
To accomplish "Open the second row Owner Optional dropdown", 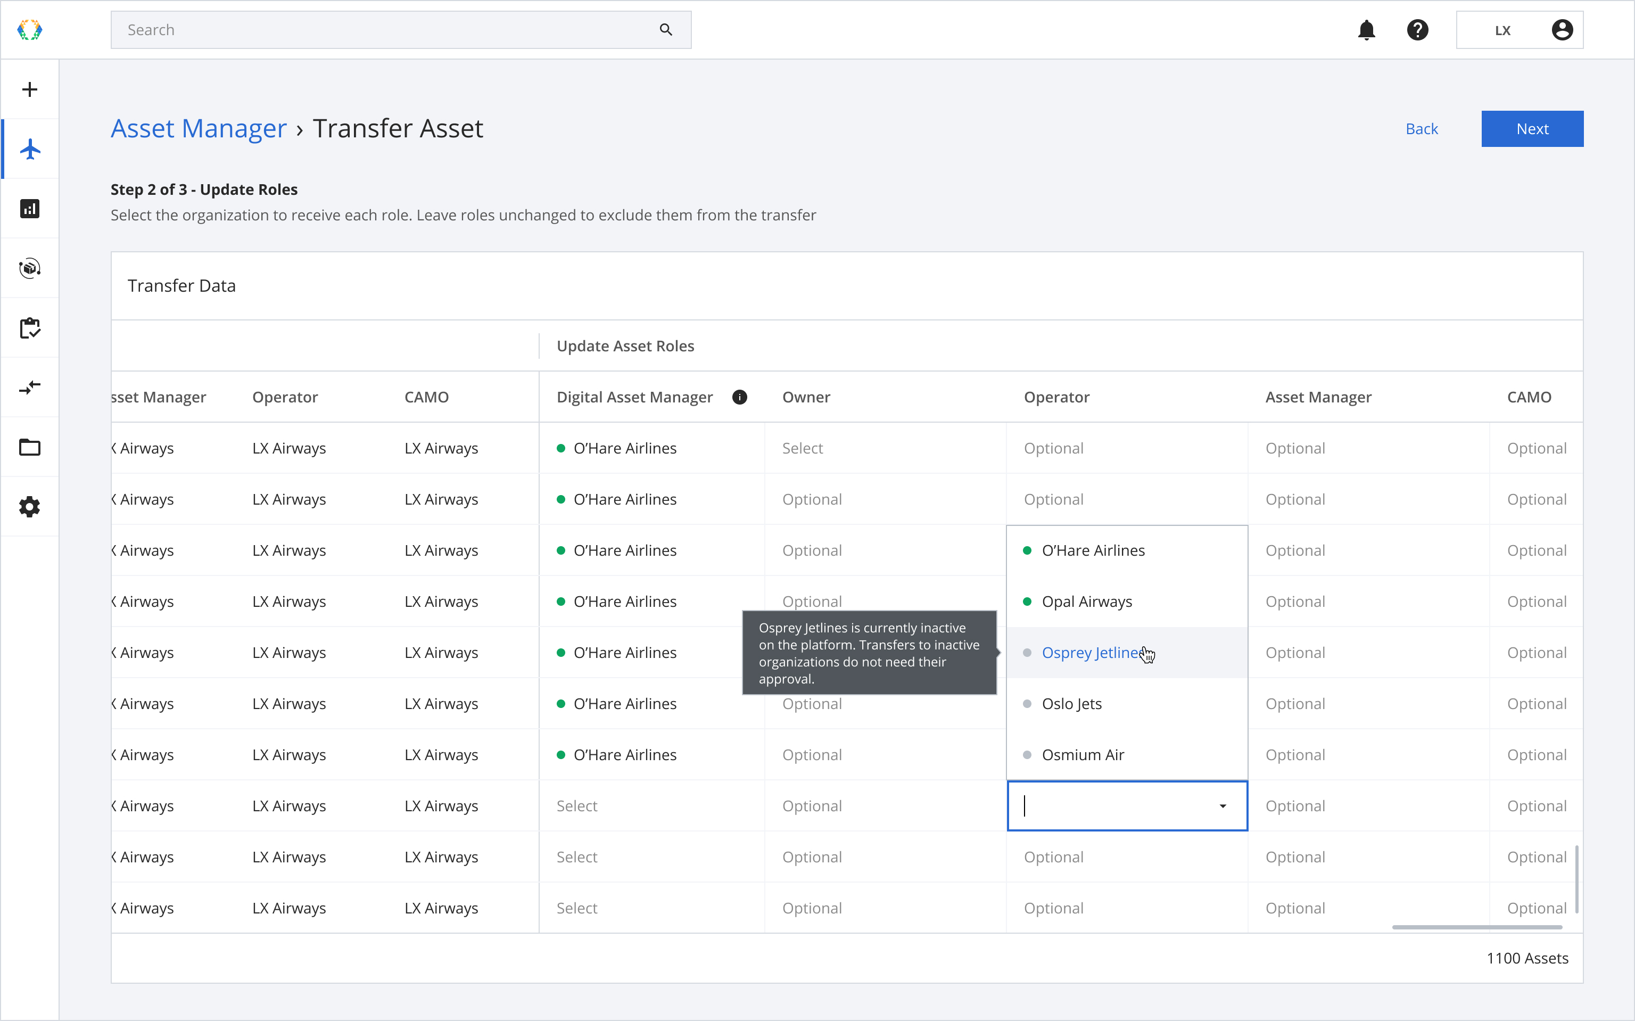I will 885,500.
